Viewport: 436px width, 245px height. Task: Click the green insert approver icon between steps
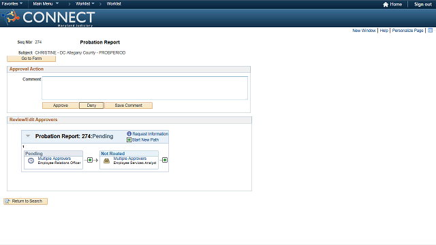tap(90, 160)
